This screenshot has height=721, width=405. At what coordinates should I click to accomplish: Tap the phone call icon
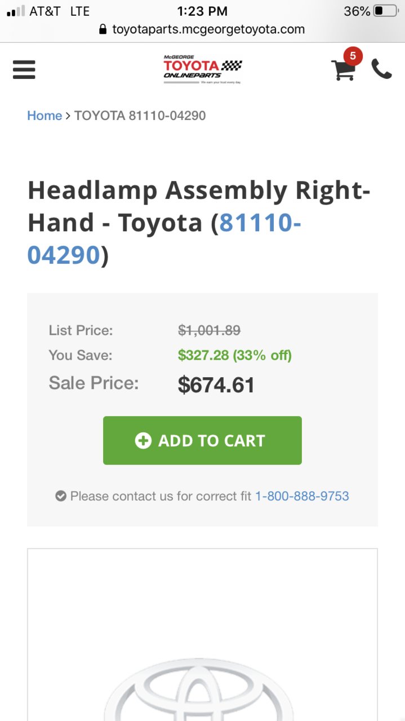tap(381, 69)
